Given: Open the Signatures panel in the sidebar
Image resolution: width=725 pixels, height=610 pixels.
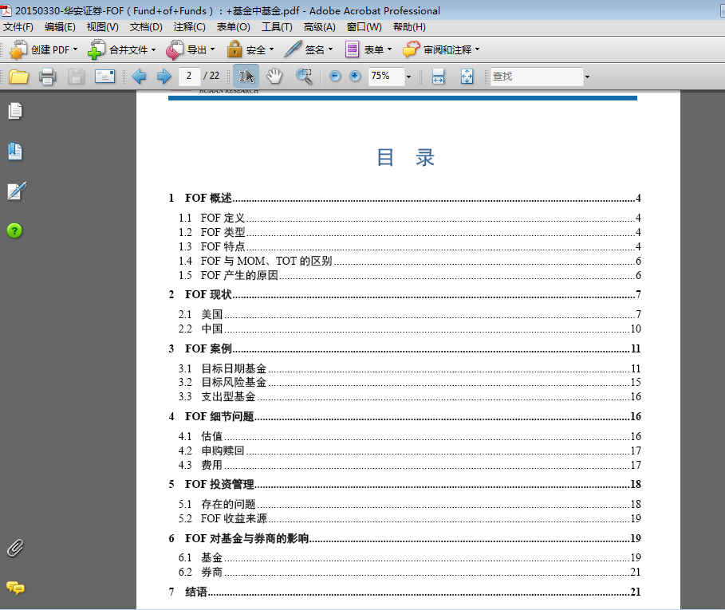Looking at the screenshot, I should [x=17, y=191].
